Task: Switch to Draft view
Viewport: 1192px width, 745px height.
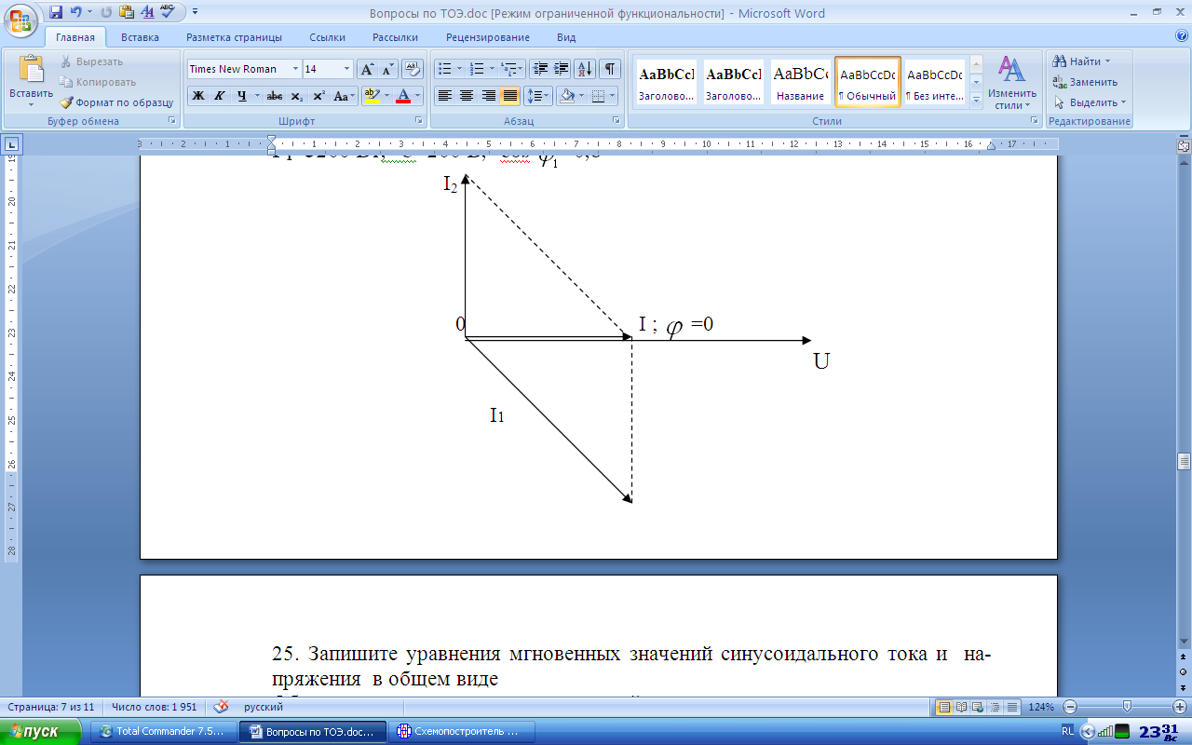Action: tap(1012, 707)
